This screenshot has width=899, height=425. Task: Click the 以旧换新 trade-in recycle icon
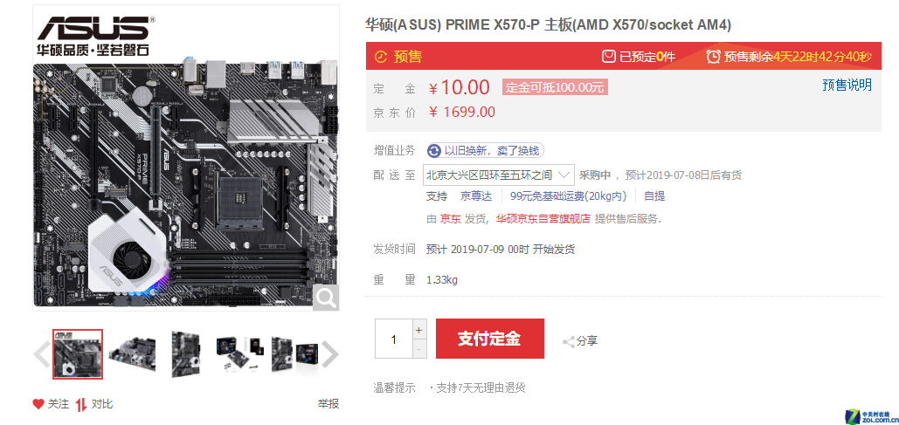434,151
